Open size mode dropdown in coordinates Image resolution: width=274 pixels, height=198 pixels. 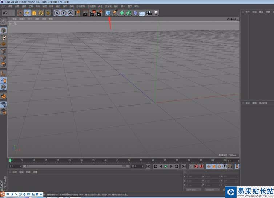[212, 190]
